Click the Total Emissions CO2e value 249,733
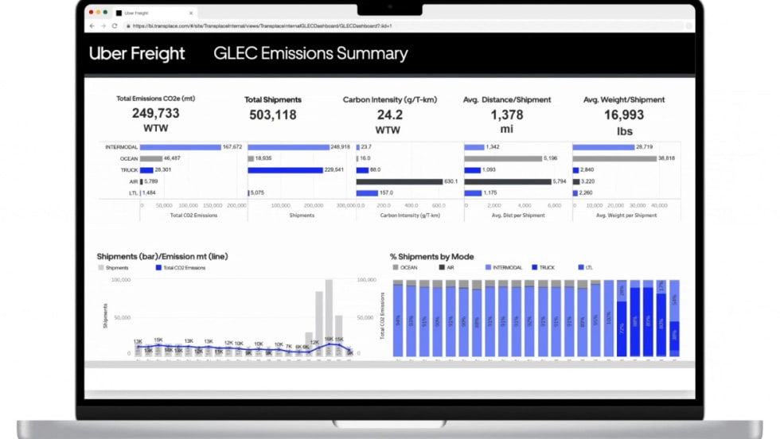This screenshot has height=439, width=780. [x=155, y=114]
